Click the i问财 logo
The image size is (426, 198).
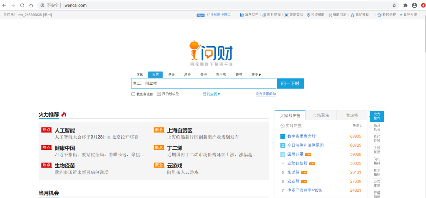point(211,53)
